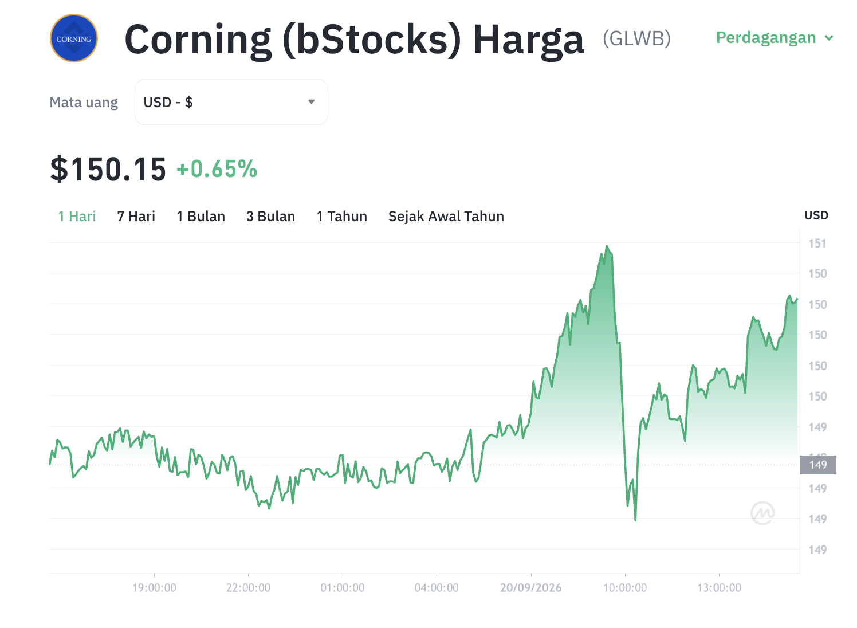
Task: Click the CoinMarketCap watermark logo on chart
Action: pos(762,513)
